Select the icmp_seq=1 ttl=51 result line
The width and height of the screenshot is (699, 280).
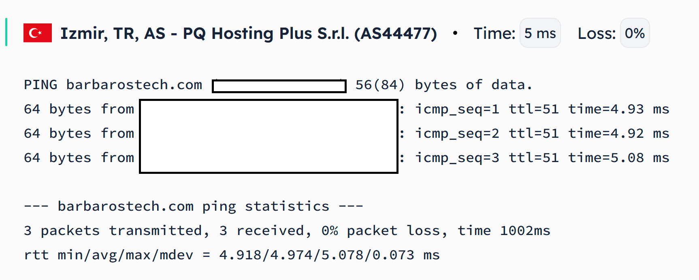pyautogui.click(x=347, y=109)
